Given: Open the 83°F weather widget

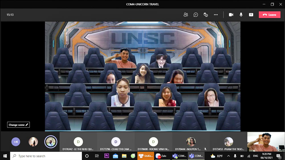Looking at the screenshot, I should pyautogui.click(x=217, y=156).
